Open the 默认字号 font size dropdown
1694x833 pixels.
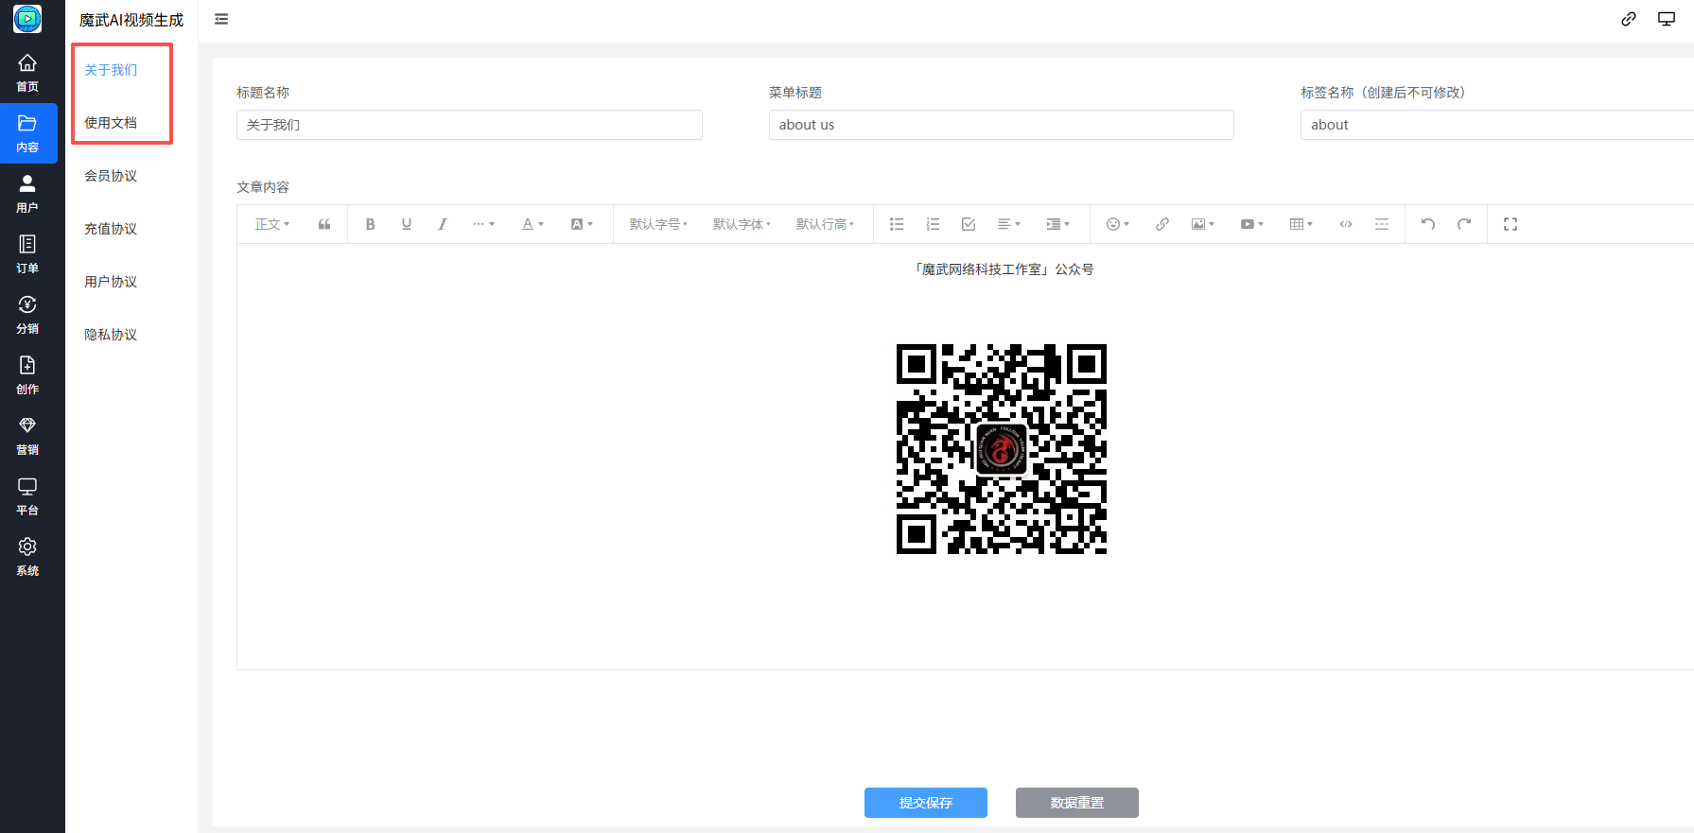point(658,224)
